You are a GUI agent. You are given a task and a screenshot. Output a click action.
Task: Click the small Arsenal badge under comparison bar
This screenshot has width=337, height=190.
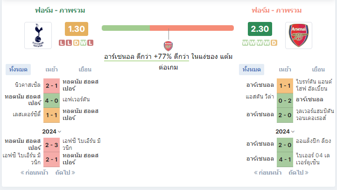pyautogui.click(x=168, y=46)
